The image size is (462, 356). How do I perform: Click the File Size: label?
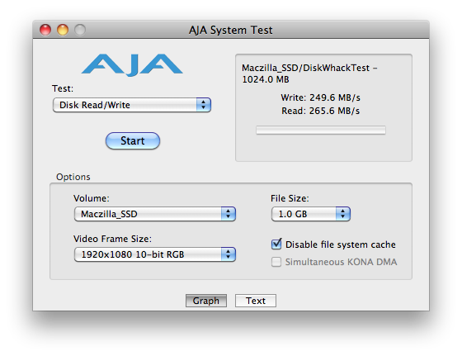pos(290,198)
